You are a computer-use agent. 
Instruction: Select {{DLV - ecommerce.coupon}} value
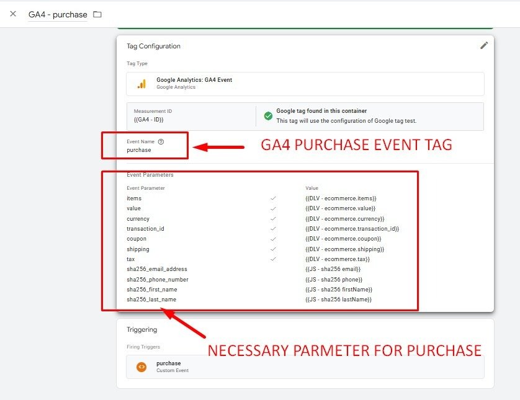pos(343,239)
